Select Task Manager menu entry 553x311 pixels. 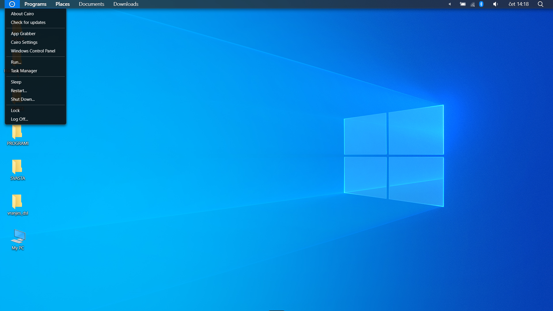click(24, 71)
